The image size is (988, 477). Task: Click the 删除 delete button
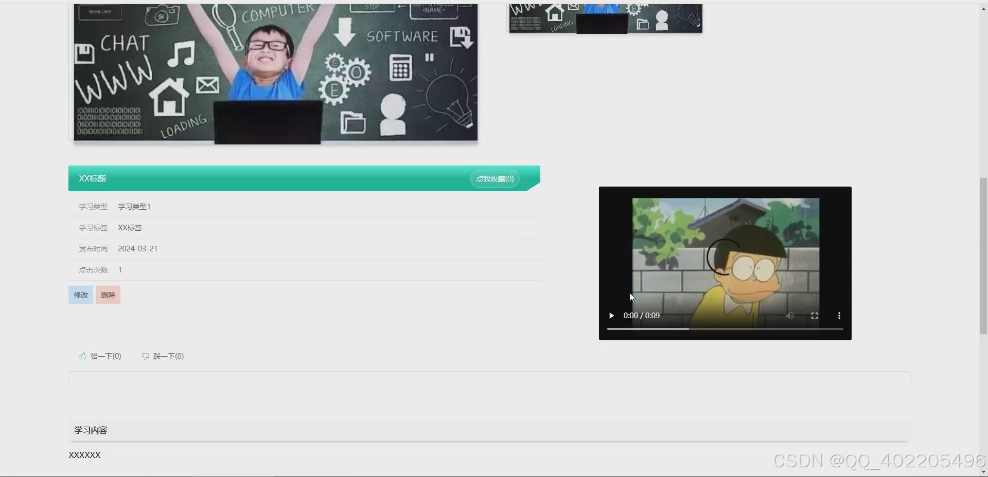(108, 295)
